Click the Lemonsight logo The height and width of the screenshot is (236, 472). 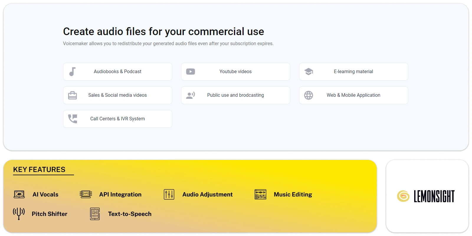(x=426, y=196)
